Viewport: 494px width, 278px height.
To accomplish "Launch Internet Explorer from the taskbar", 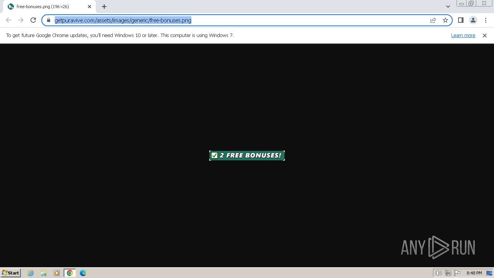I will pos(30,273).
